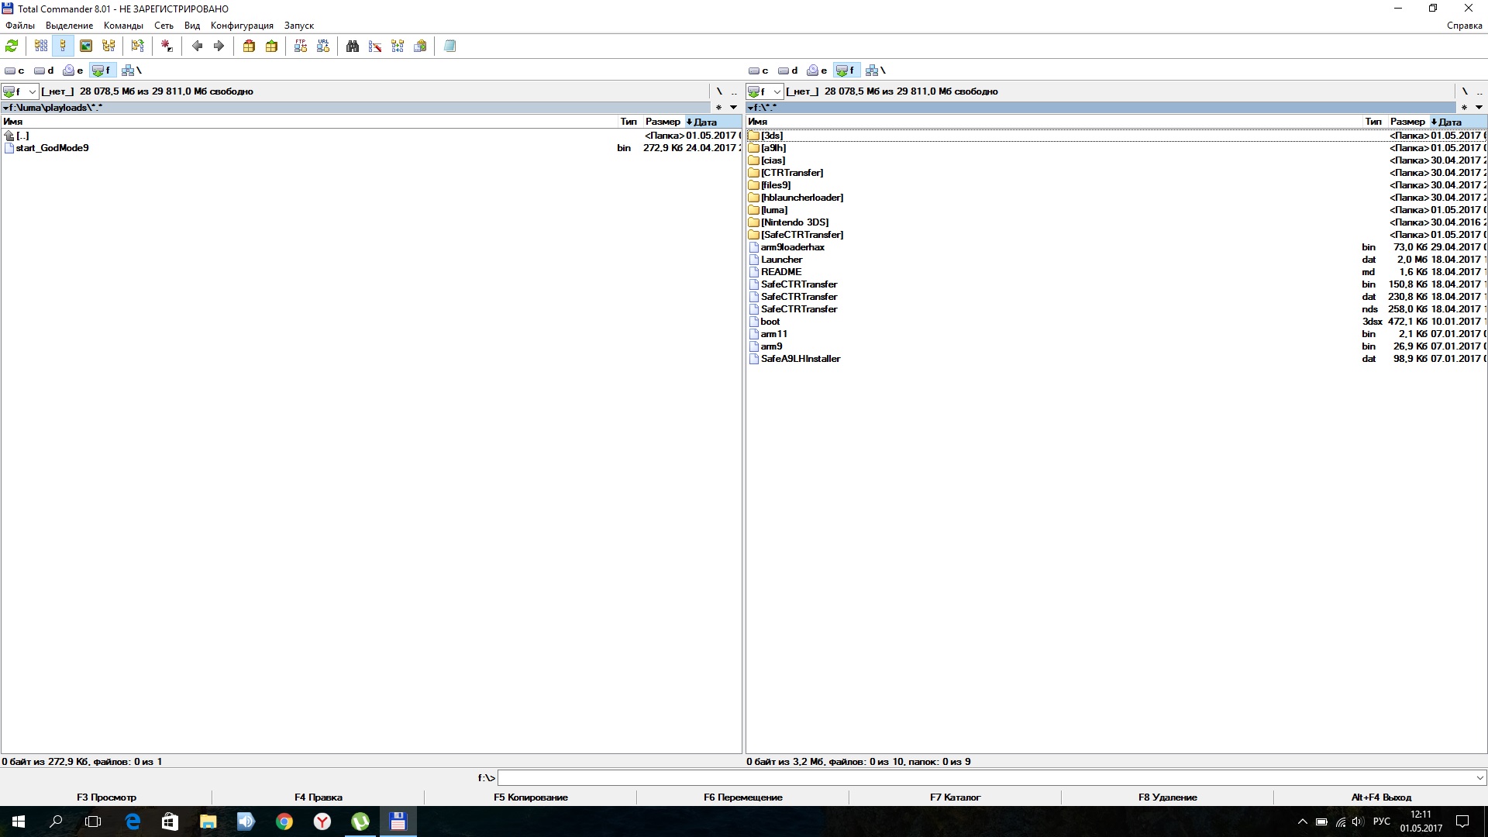Open the Команды menu

[x=123, y=26]
